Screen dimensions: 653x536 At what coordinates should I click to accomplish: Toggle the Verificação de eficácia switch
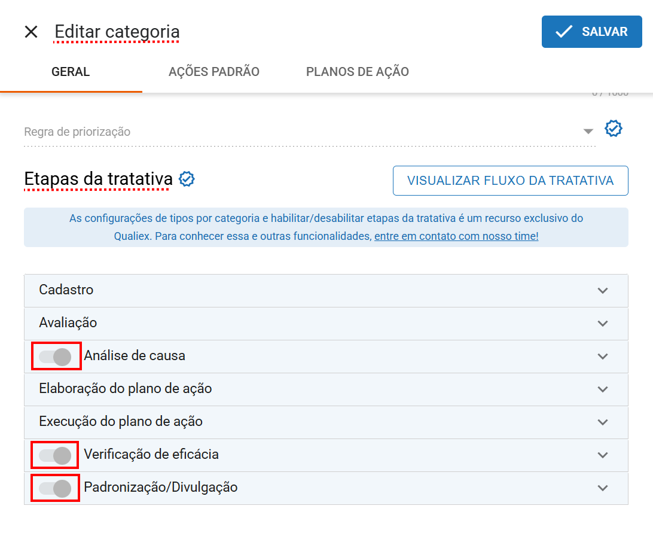pos(56,456)
